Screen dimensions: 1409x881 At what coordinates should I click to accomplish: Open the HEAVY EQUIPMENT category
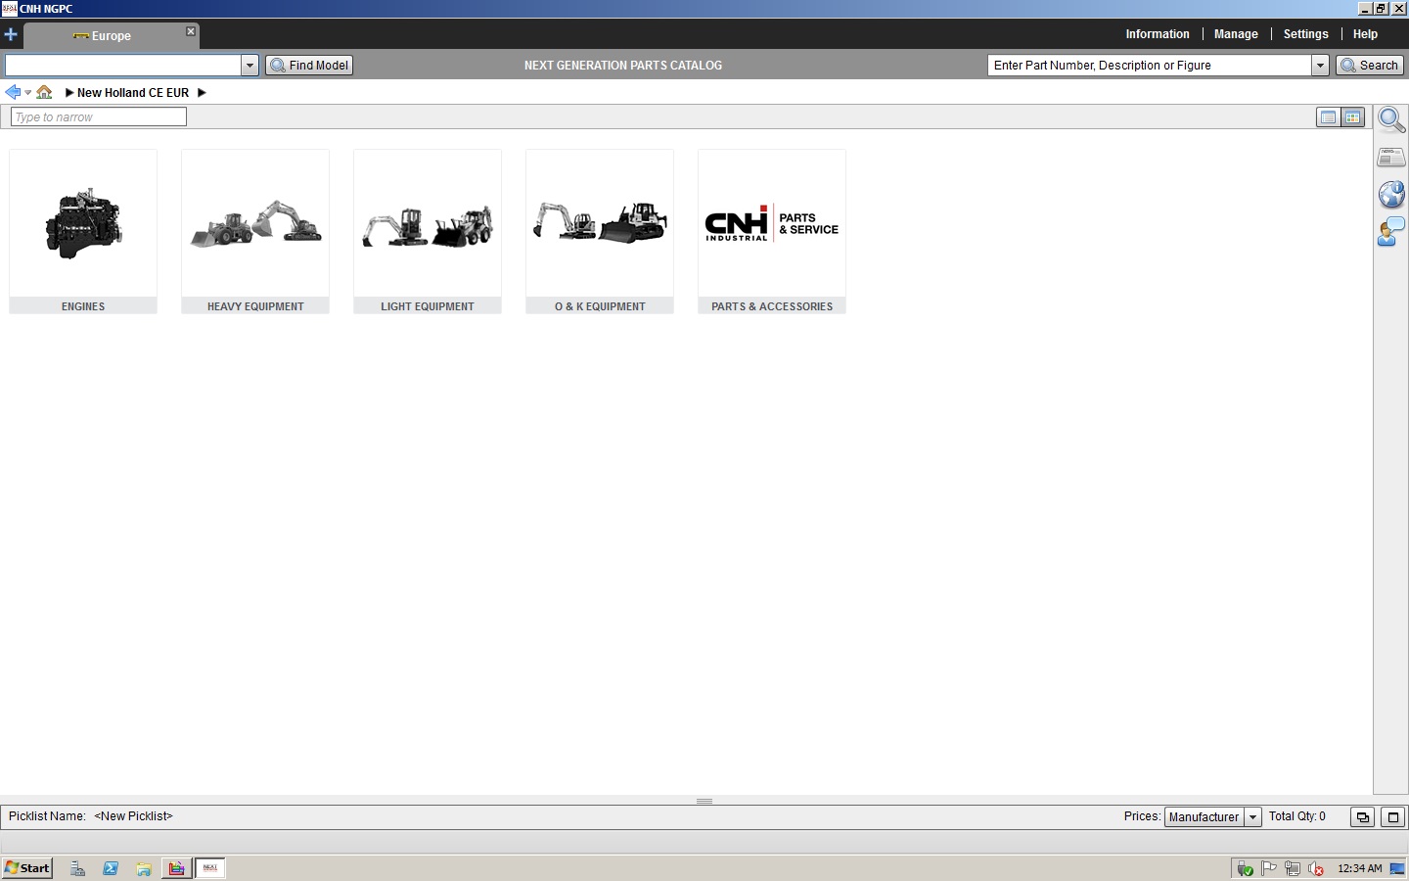tap(255, 232)
